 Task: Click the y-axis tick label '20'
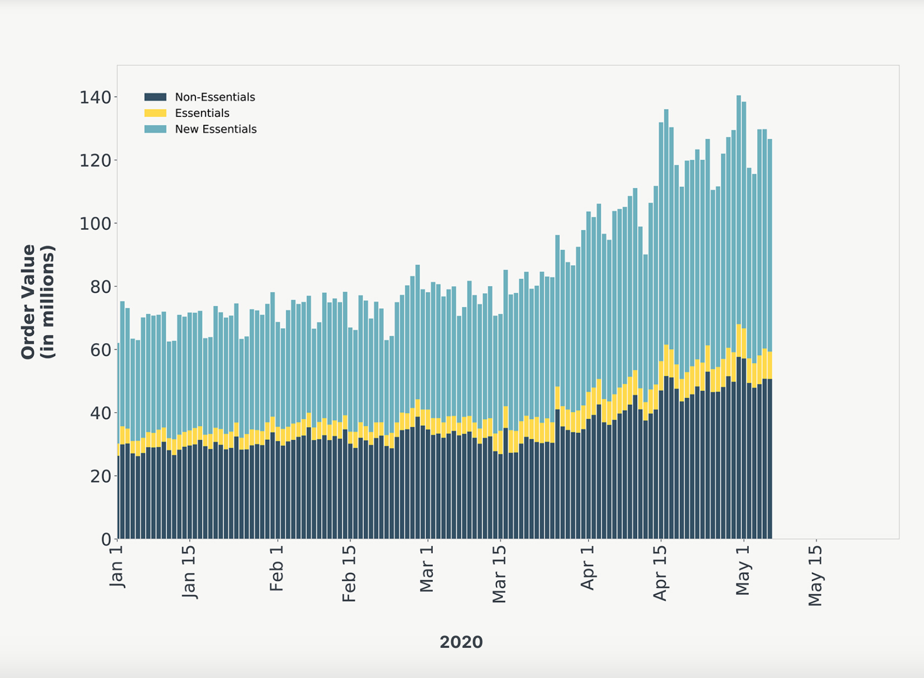pos(101,476)
